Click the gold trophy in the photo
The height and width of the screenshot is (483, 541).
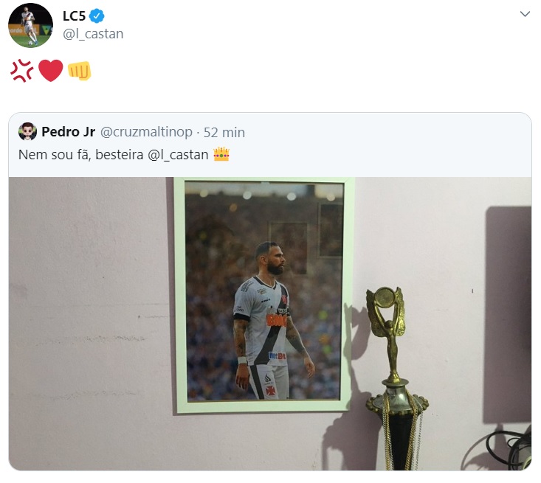(x=397, y=378)
